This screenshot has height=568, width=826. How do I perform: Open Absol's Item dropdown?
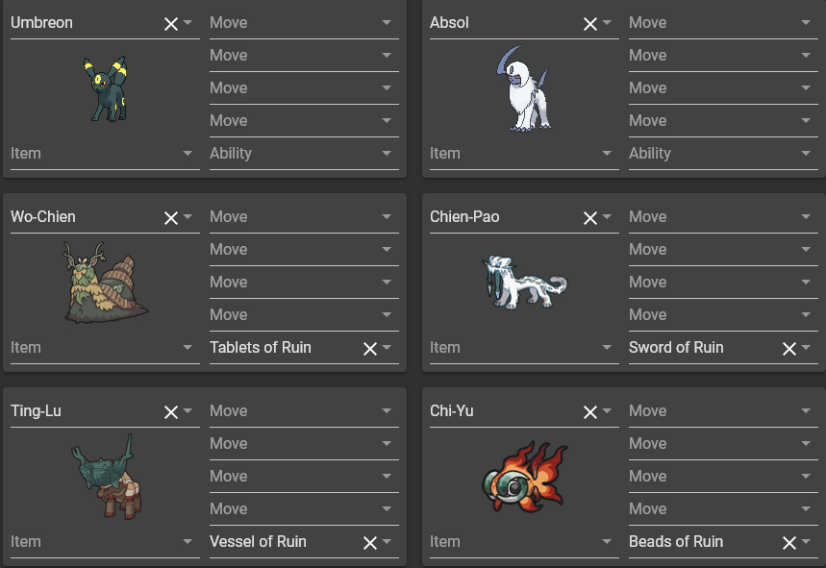[524, 154]
